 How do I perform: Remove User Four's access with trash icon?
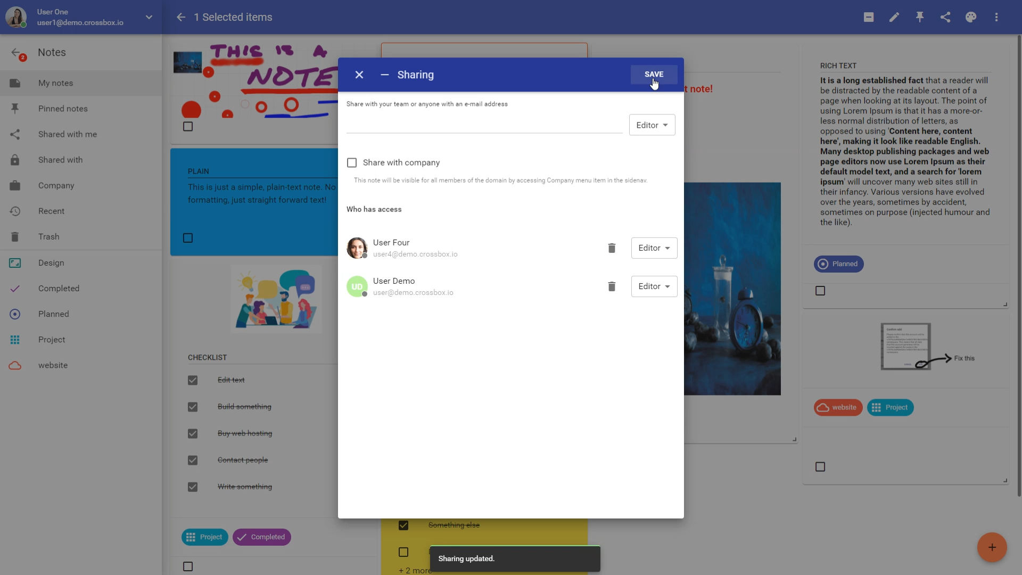click(x=612, y=248)
